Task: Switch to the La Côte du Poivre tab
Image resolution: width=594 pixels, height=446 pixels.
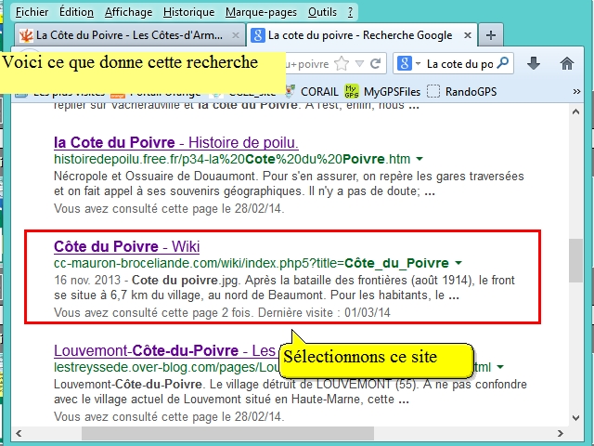Action: [125, 35]
